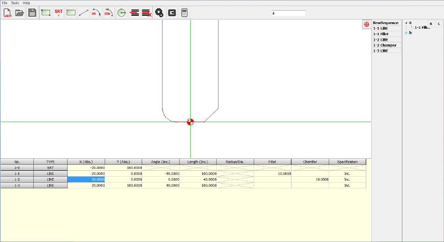Image resolution: width=444 pixels, height=242 pixels.
Task: Click the Fillet value 10.0000 in row 1-1
Action: [x=272, y=174]
